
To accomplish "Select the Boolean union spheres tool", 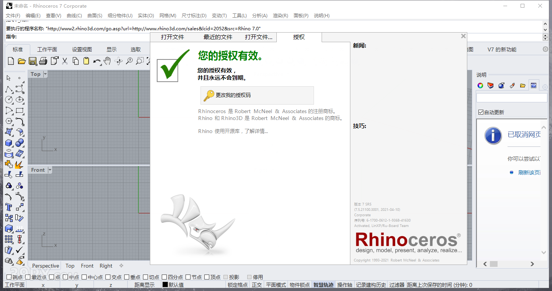I will 20,143.
